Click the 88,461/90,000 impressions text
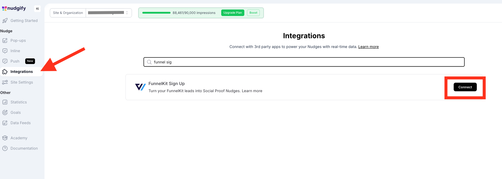This screenshot has height=179, width=502. click(194, 13)
